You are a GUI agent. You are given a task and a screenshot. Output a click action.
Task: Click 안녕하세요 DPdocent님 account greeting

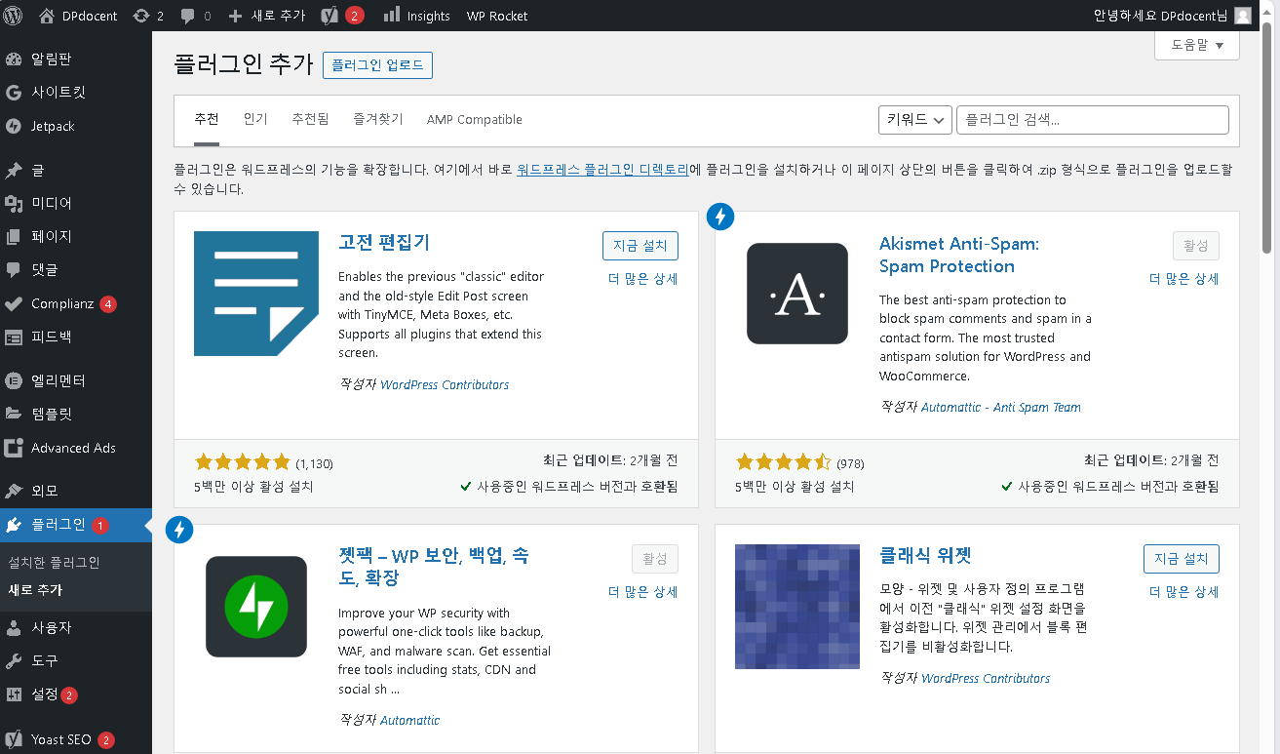(x=1160, y=16)
